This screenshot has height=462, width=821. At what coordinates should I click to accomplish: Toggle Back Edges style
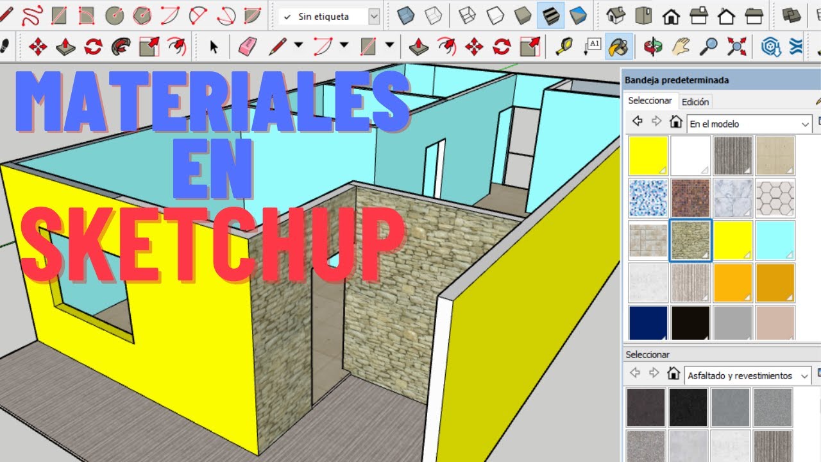(434, 15)
